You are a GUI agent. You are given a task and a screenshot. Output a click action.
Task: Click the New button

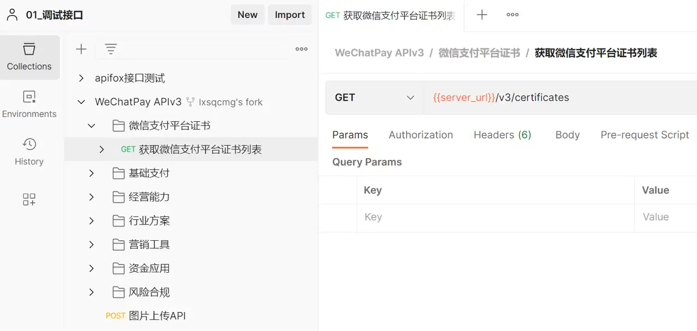(248, 15)
